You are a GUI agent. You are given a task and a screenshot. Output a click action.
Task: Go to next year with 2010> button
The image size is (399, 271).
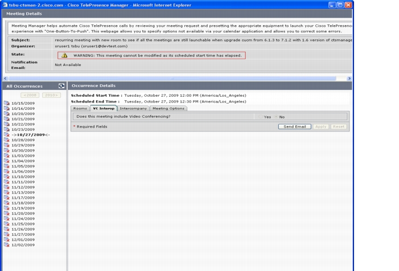pos(51,95)
